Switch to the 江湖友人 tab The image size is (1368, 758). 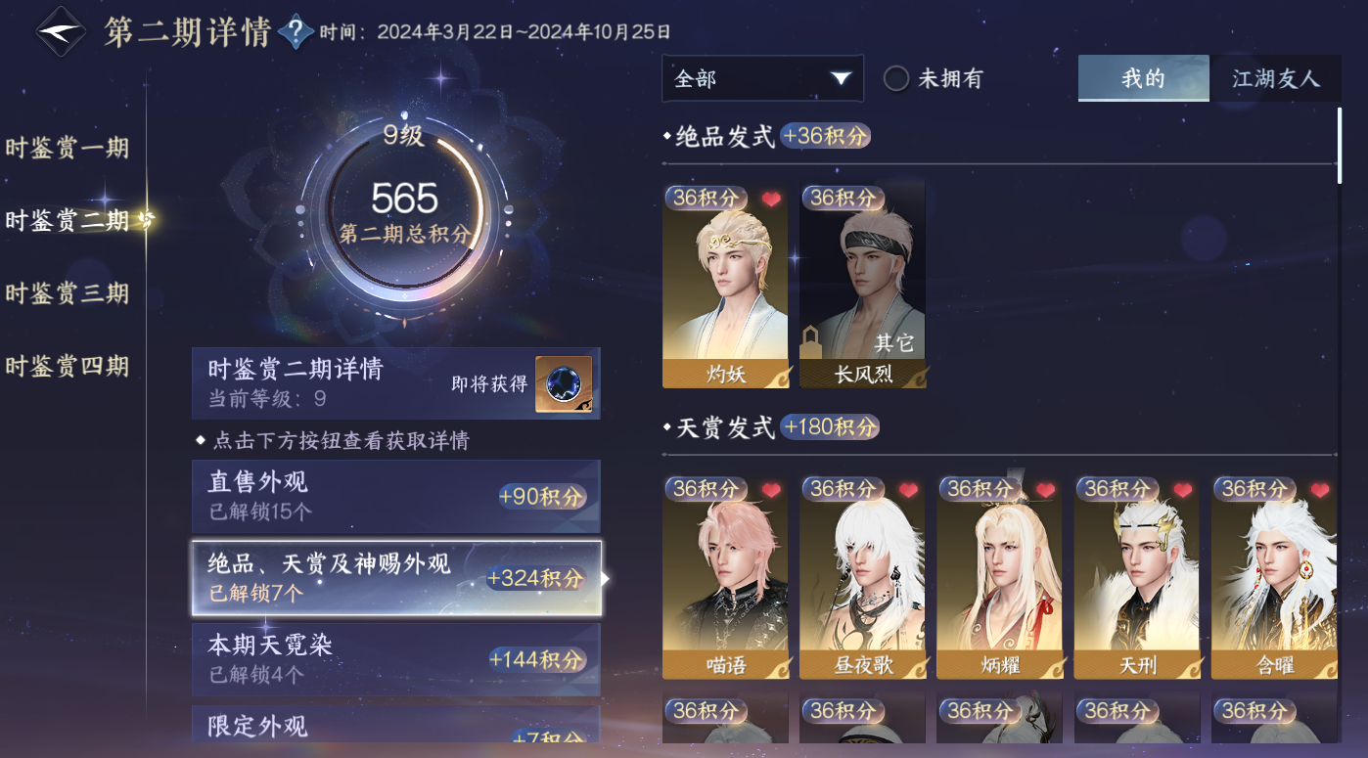[x=1276, y=79]
